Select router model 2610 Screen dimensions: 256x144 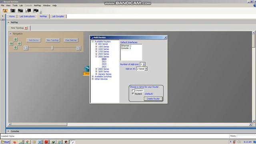(x=104, y=59)
